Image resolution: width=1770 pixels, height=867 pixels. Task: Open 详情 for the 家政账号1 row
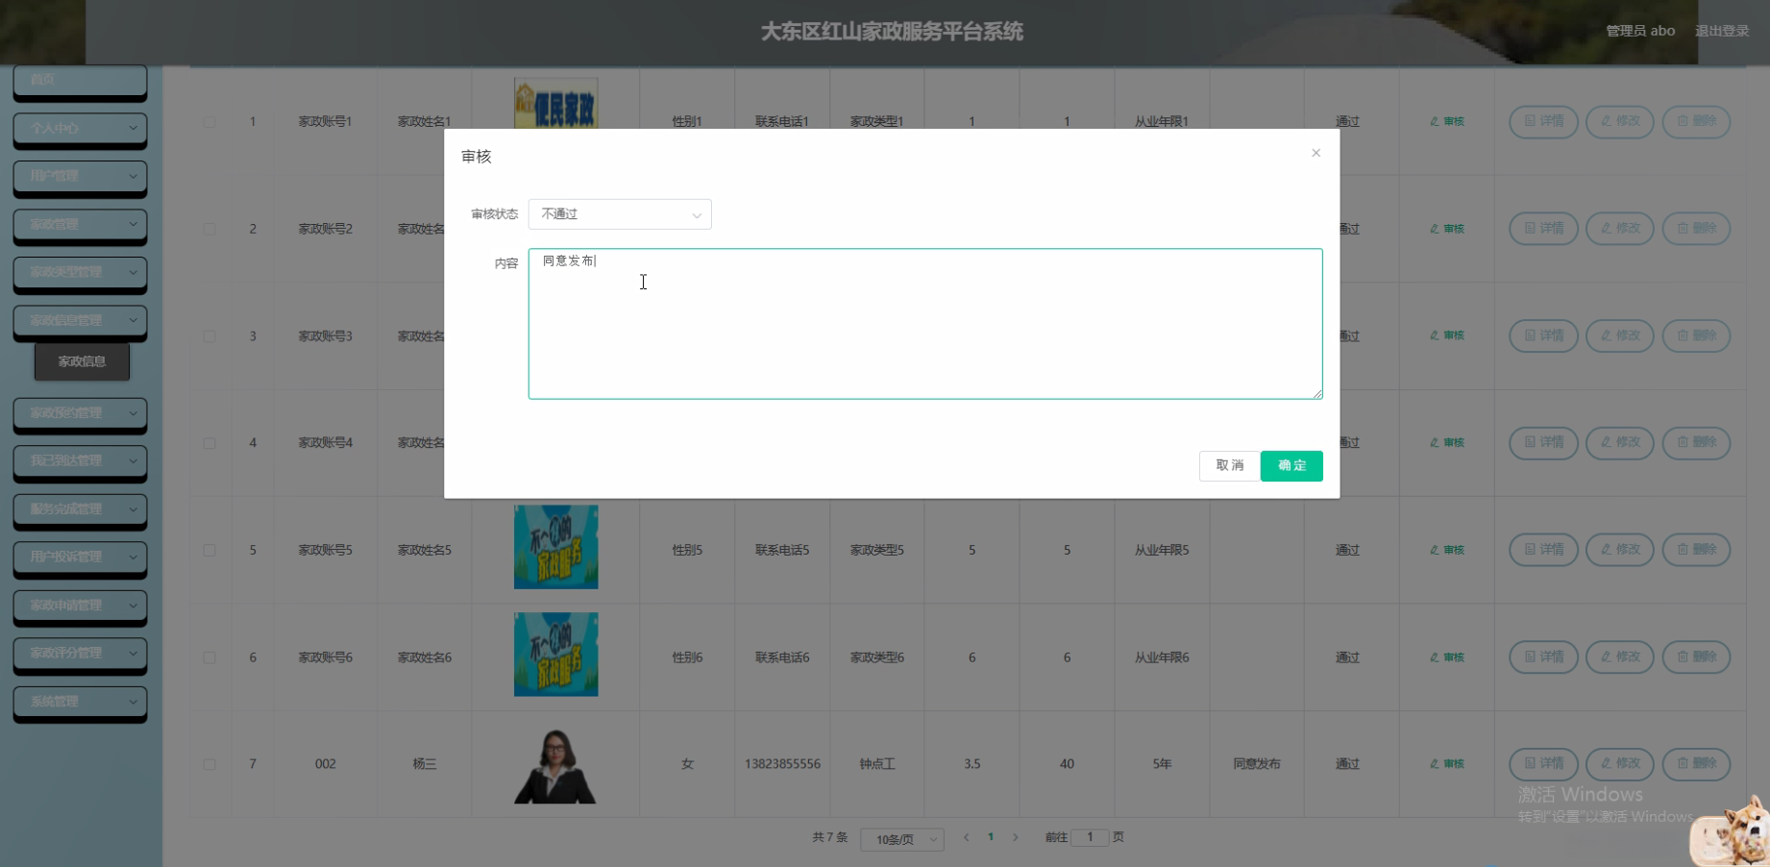tap(1543, 121)
